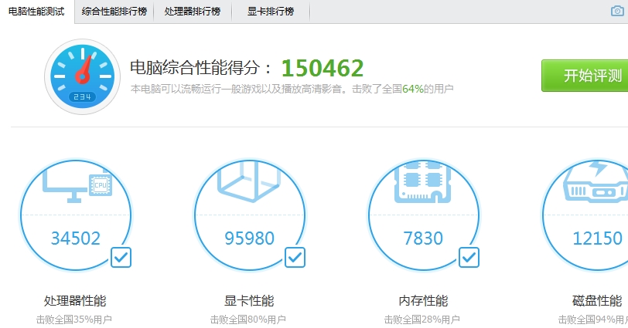The image size is (628, 328).
Task: Open the 处理器排行榜 tab
Action: (193, 11)
